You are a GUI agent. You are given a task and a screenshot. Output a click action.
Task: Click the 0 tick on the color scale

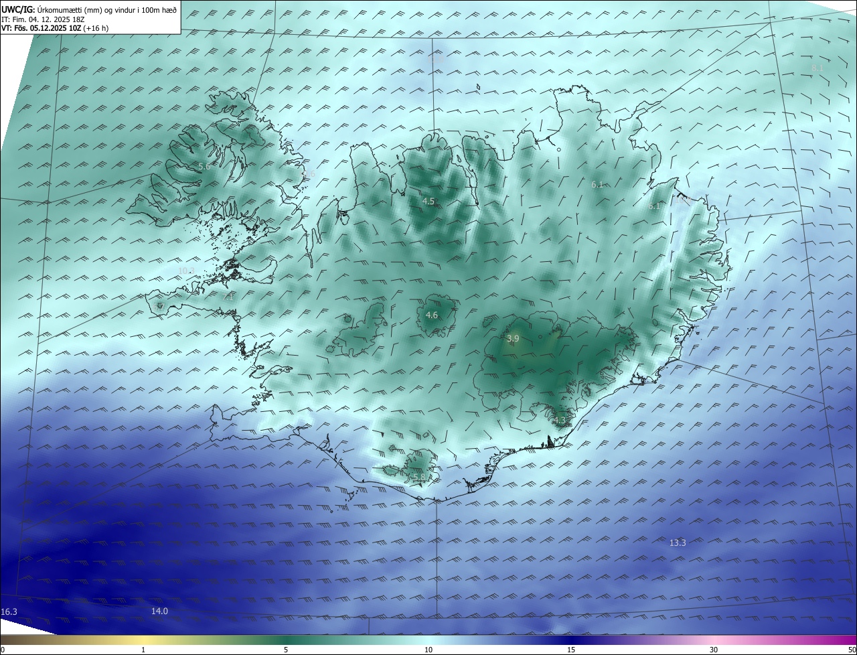3,650
